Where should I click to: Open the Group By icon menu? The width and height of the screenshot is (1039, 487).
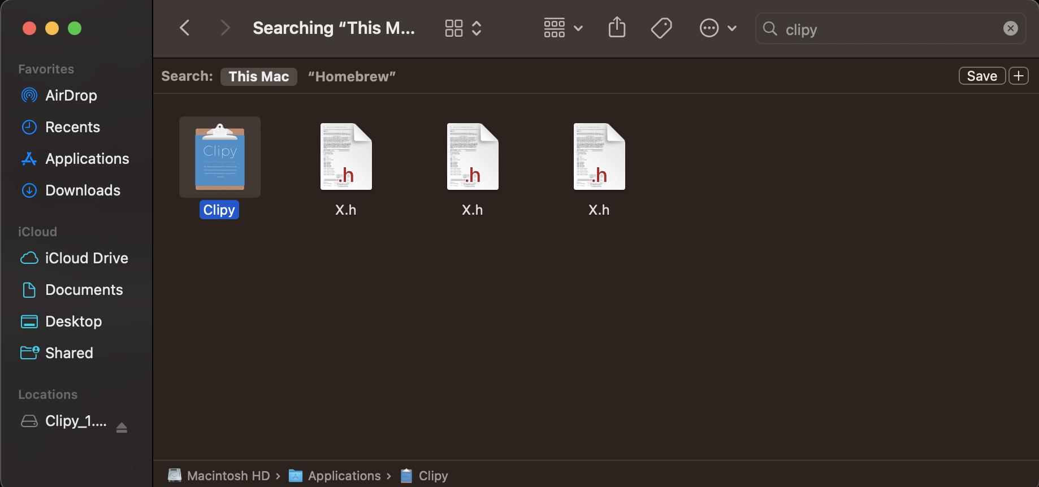coord(563,28)
